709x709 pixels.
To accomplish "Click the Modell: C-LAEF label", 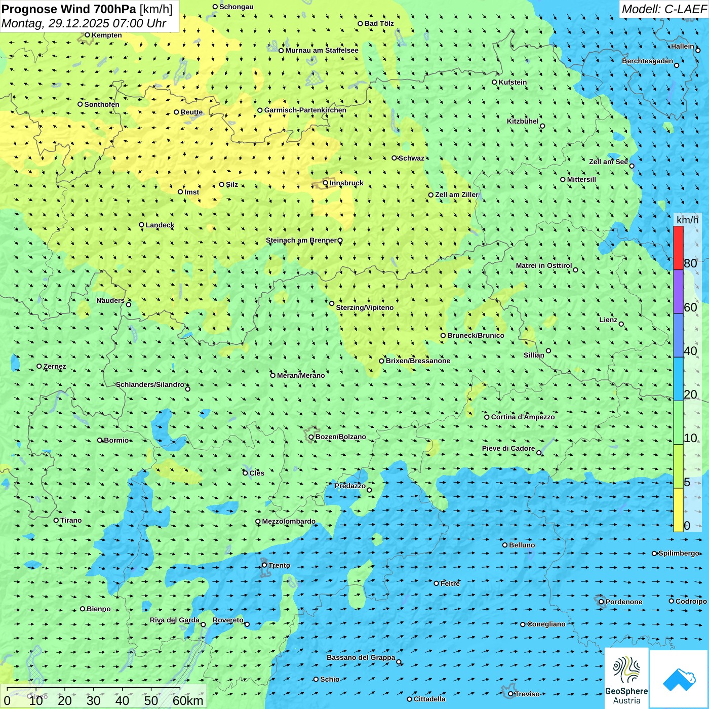I will 663,9.
